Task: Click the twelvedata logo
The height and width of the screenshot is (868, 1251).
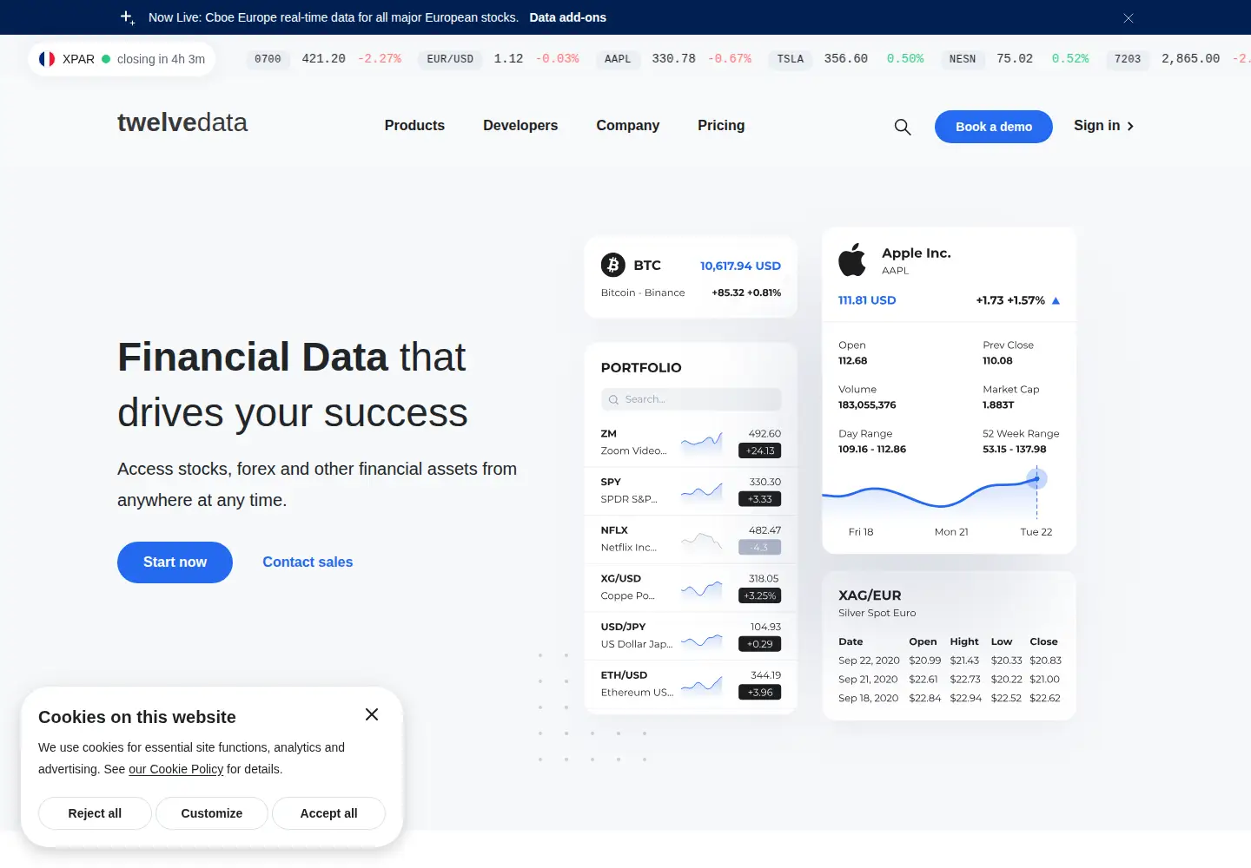Action: tap(182, 122)
